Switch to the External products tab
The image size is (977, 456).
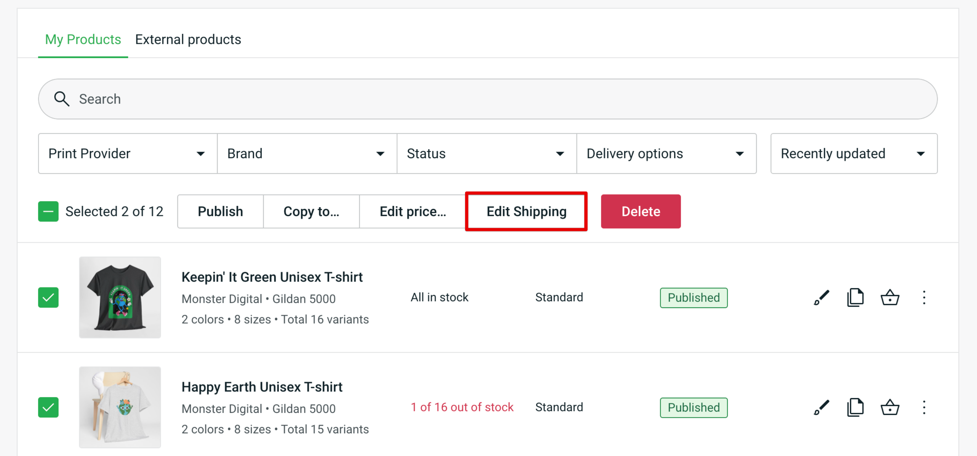pyautogui.click(x=188, y=39)
